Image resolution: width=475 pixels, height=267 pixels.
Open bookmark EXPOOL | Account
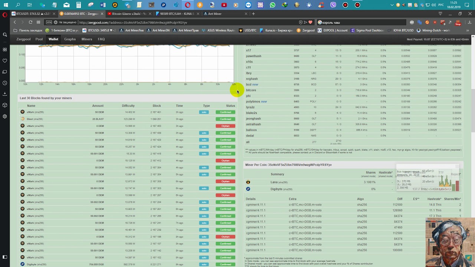click(x=333, y=30)
